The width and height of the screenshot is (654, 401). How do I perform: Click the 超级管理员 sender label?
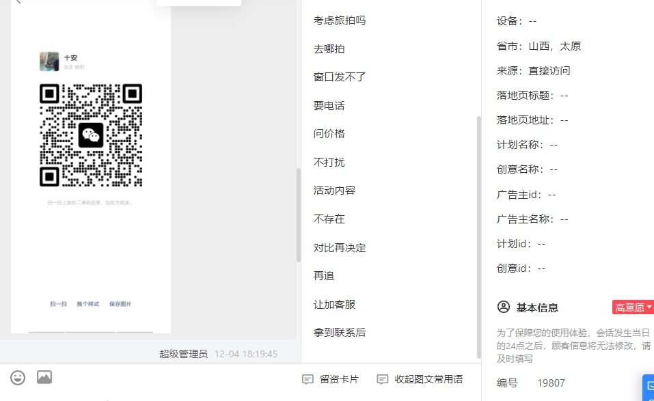click(x=184, y=354)
